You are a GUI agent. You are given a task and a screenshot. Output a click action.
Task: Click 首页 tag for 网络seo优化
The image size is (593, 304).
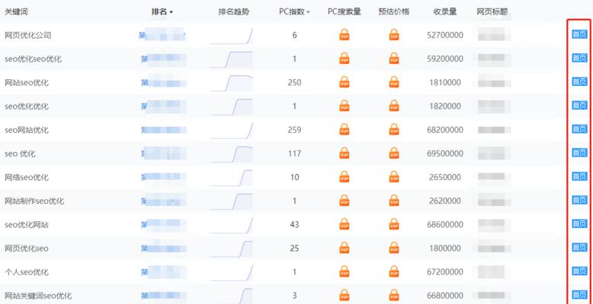click(579, 176)
